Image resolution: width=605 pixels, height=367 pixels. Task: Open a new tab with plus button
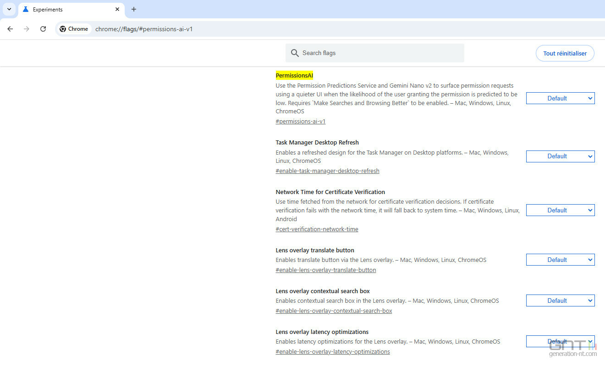coord(134,9)
